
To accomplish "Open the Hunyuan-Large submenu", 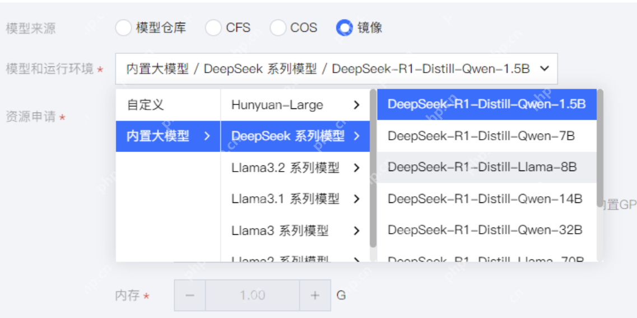I will click(295, 105).
